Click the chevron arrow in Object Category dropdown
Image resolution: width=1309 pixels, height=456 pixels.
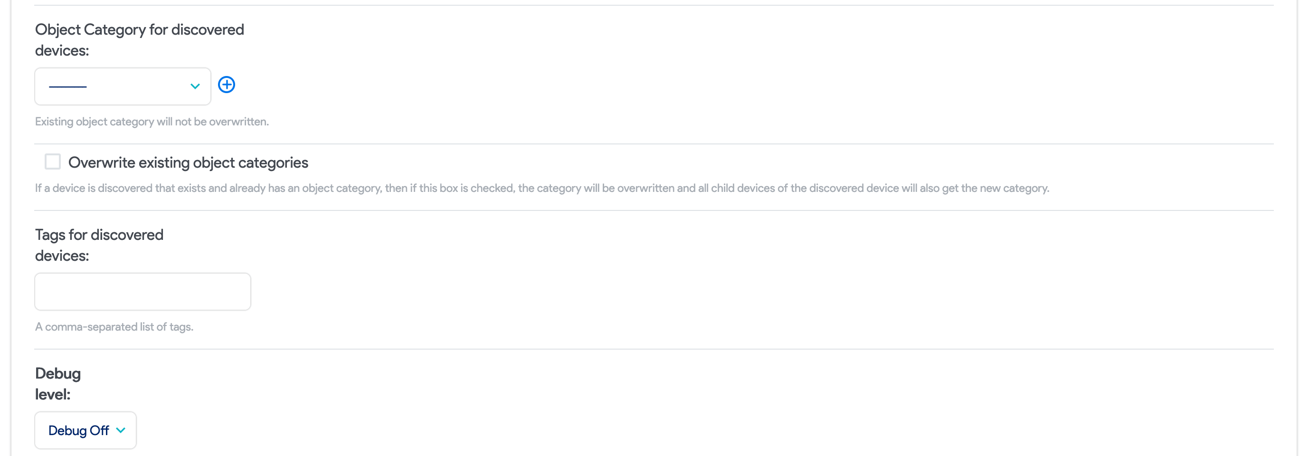pyautogui.click(x=195, y=86)
